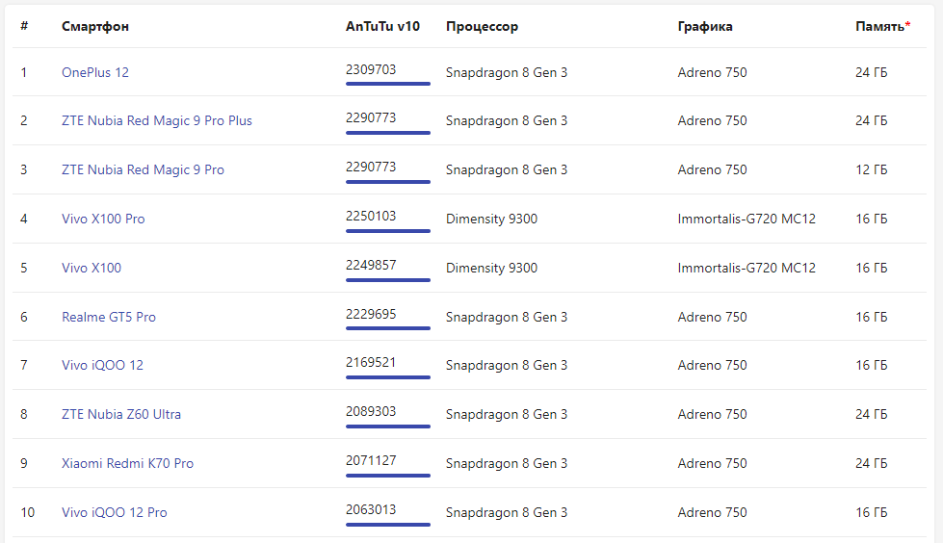Click Adreno 750 in OnePlus 12 row

712,72
